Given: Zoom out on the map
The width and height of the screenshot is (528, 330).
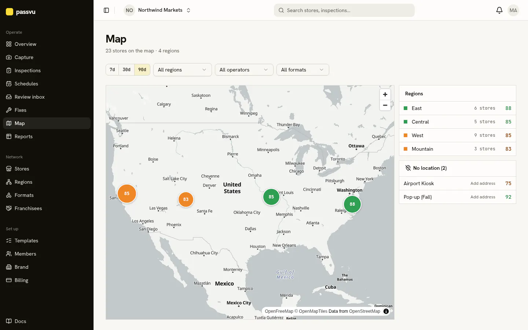Looking at the screenshot, I should coord(385,105).
